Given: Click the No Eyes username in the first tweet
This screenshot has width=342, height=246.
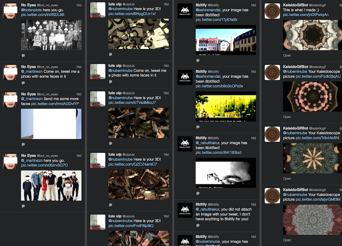Looking at the screenshot, I should [28, 4].
